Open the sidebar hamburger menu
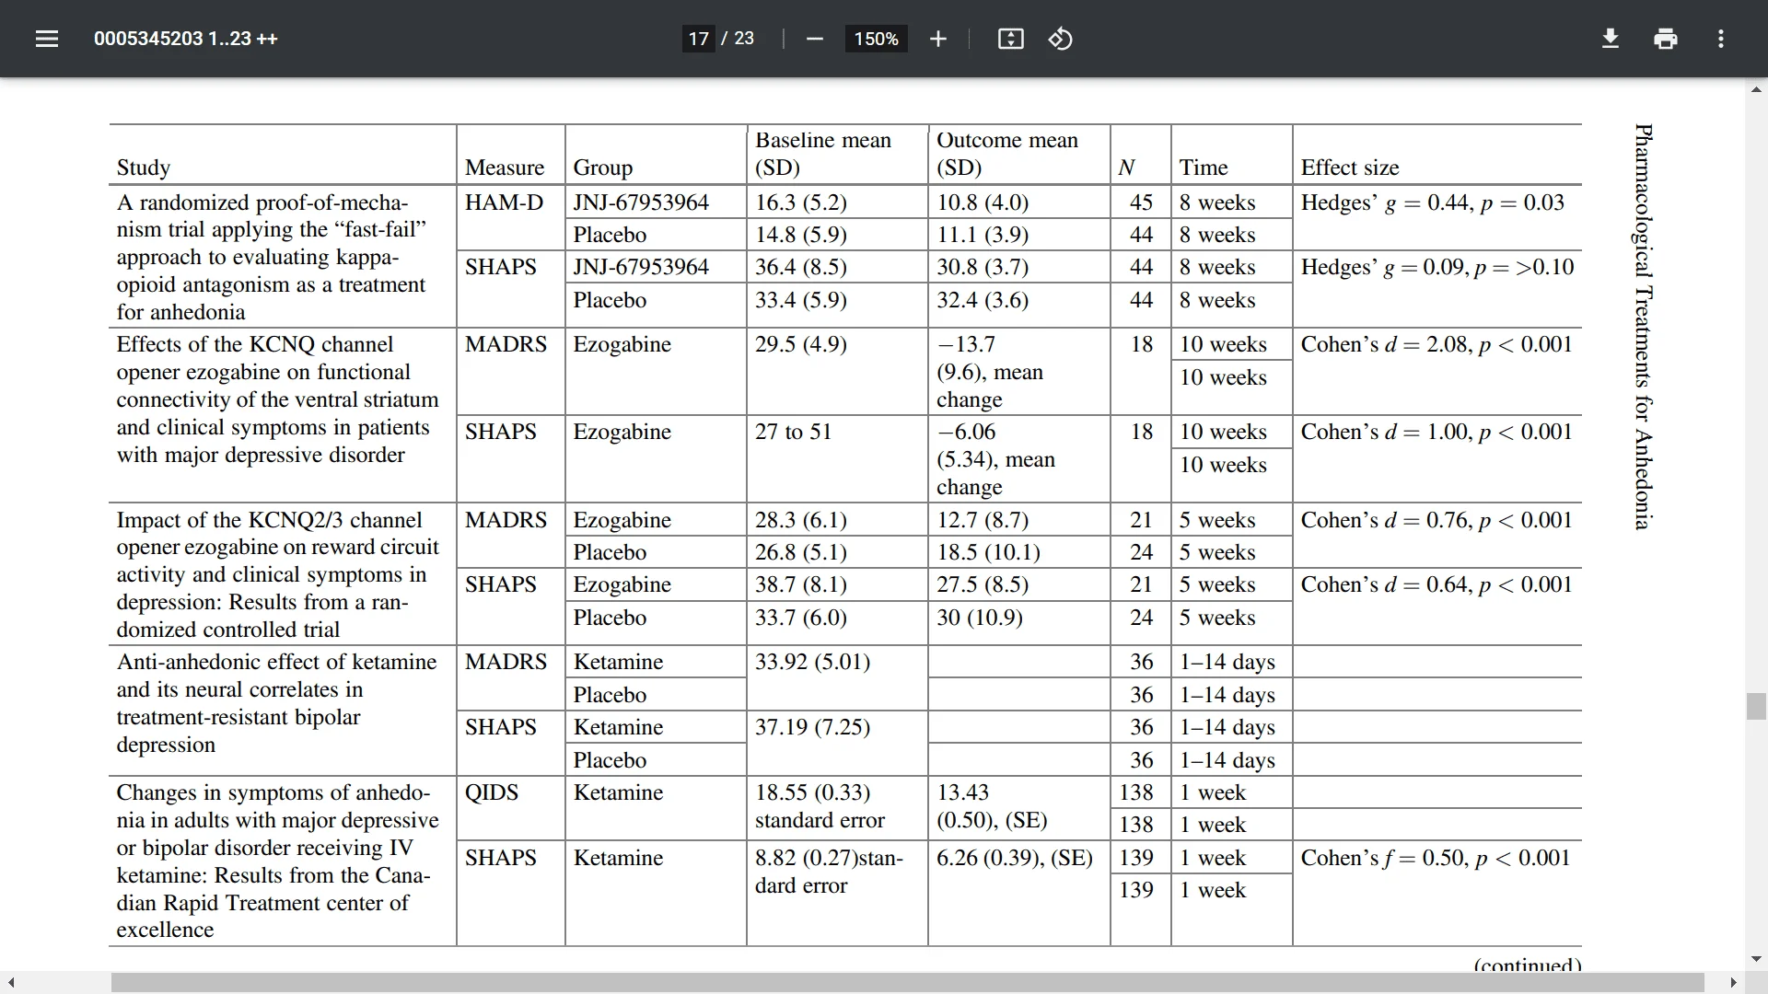Viewport: 1768px width, 994px height. click(x=47, y=39)
